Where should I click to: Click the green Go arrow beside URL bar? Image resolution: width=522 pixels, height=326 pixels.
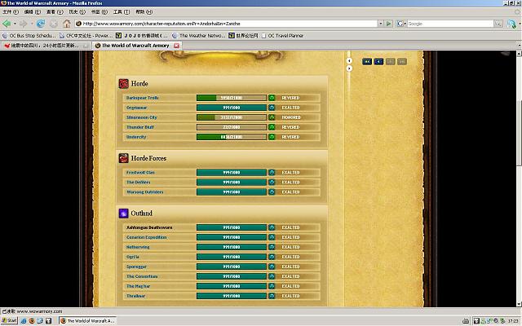pyautogui.click(x=388, y=24)
